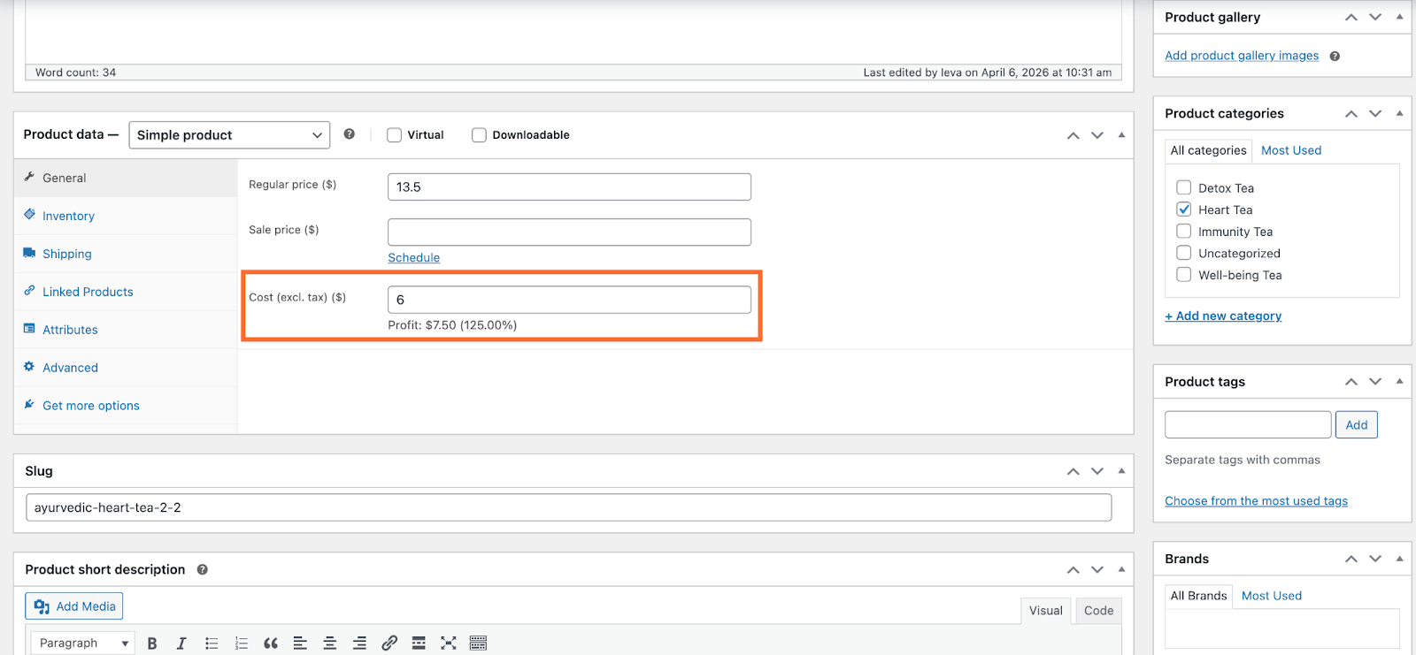Collapse the Product categories panel

[1399, 113]
